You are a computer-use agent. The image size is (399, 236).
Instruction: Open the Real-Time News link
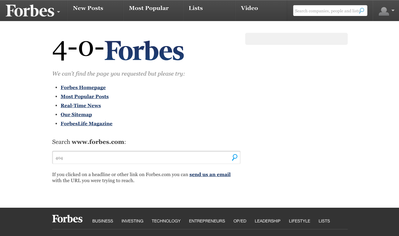(x=81, y=106)
